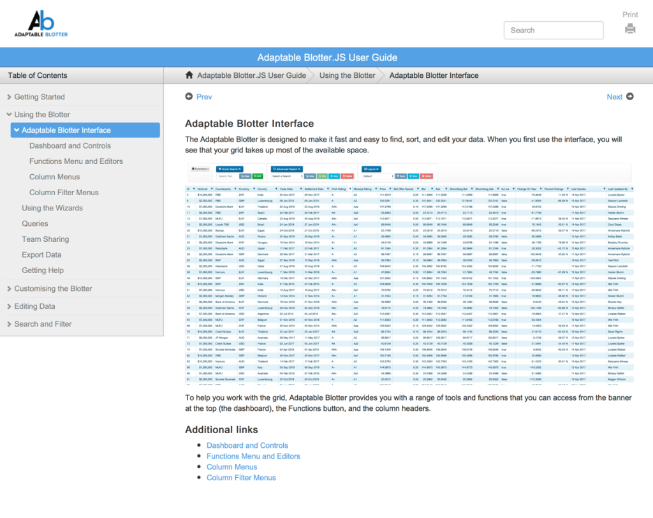Expand the Getting Started section
Viewport: 653px width, 518px height.
pos(9,97)
